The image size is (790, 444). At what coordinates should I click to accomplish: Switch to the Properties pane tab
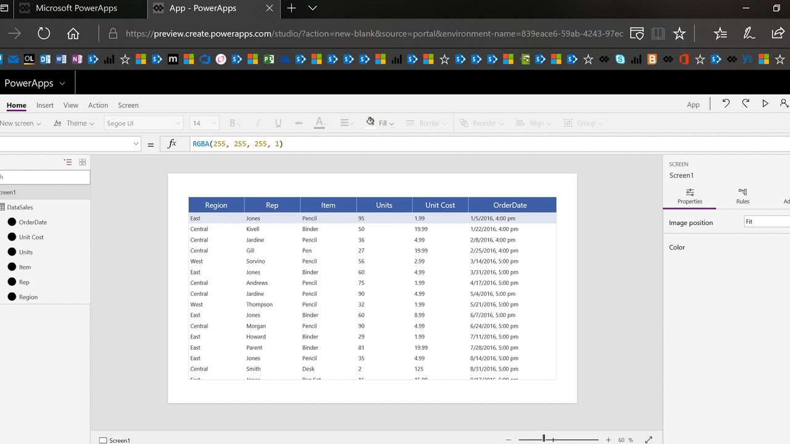pyautogui.click(x=690, y=196)
